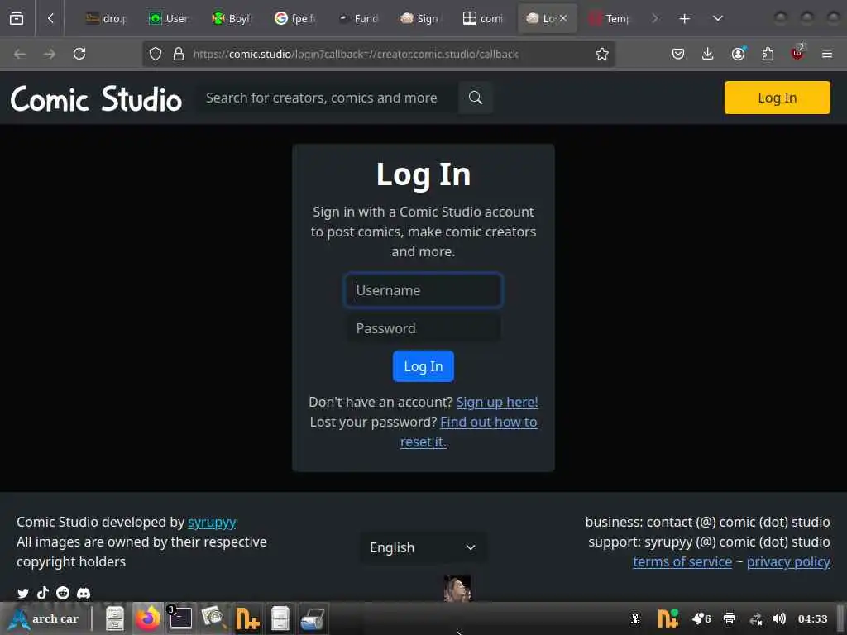Open the printer tray icon

[730, 618]
